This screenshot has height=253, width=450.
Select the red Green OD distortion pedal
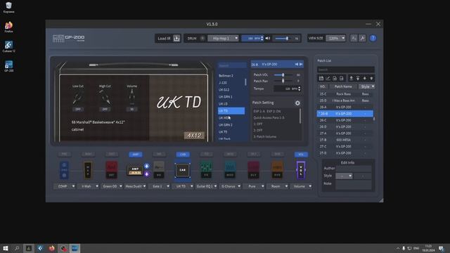[x=111, y=170]
